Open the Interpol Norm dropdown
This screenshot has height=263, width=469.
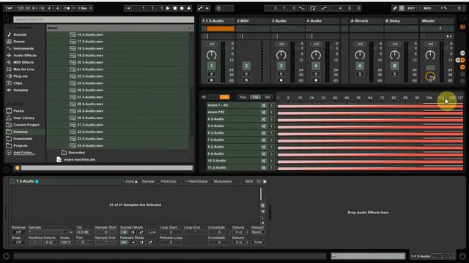click(x=257, y=232)
